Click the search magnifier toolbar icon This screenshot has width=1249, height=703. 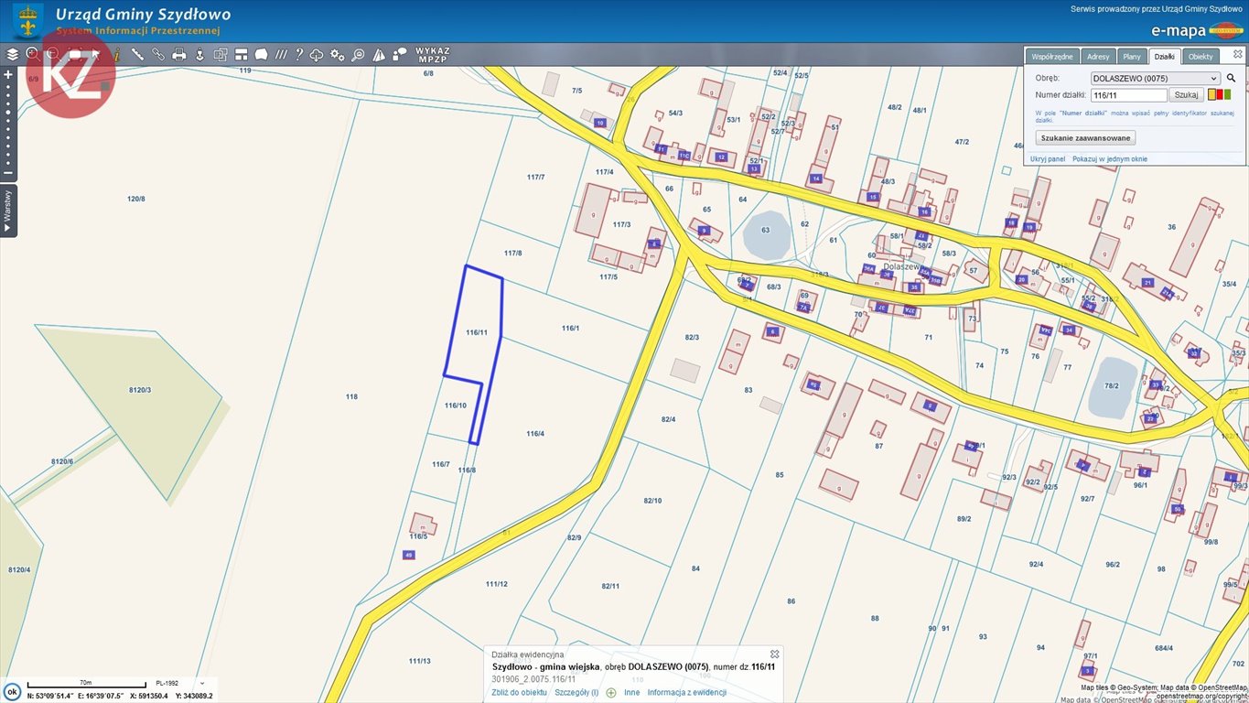tap(358, 55)
